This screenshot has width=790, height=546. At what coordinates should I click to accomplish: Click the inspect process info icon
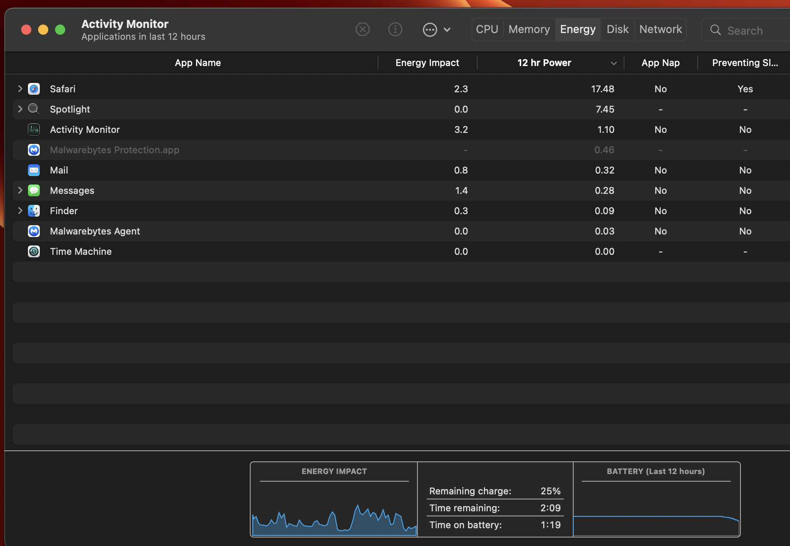point(395,30)
